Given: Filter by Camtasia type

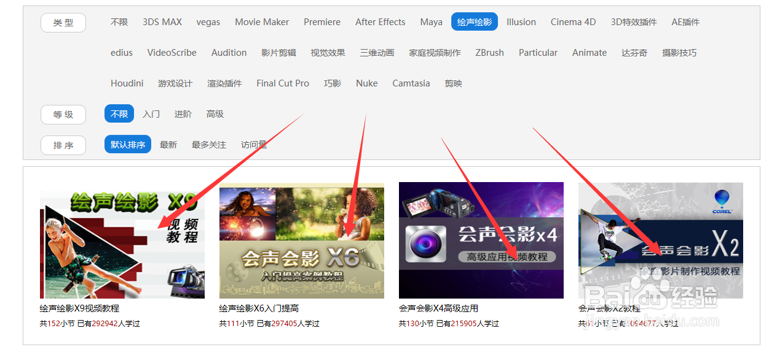Looking at the screenshot, I should click(x=411, y=83).
